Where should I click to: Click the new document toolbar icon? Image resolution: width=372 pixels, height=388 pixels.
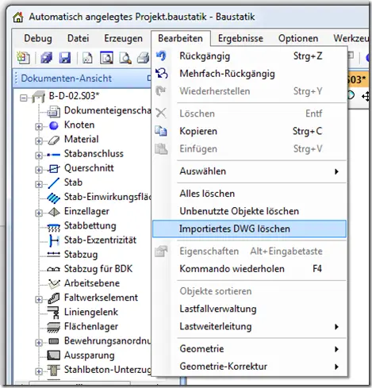tap(24, 57)
